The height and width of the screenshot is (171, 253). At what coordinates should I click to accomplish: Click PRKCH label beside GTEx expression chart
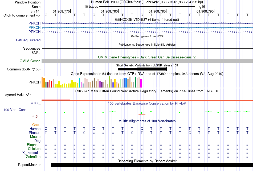pyautogui.click(x=34, y=82)
